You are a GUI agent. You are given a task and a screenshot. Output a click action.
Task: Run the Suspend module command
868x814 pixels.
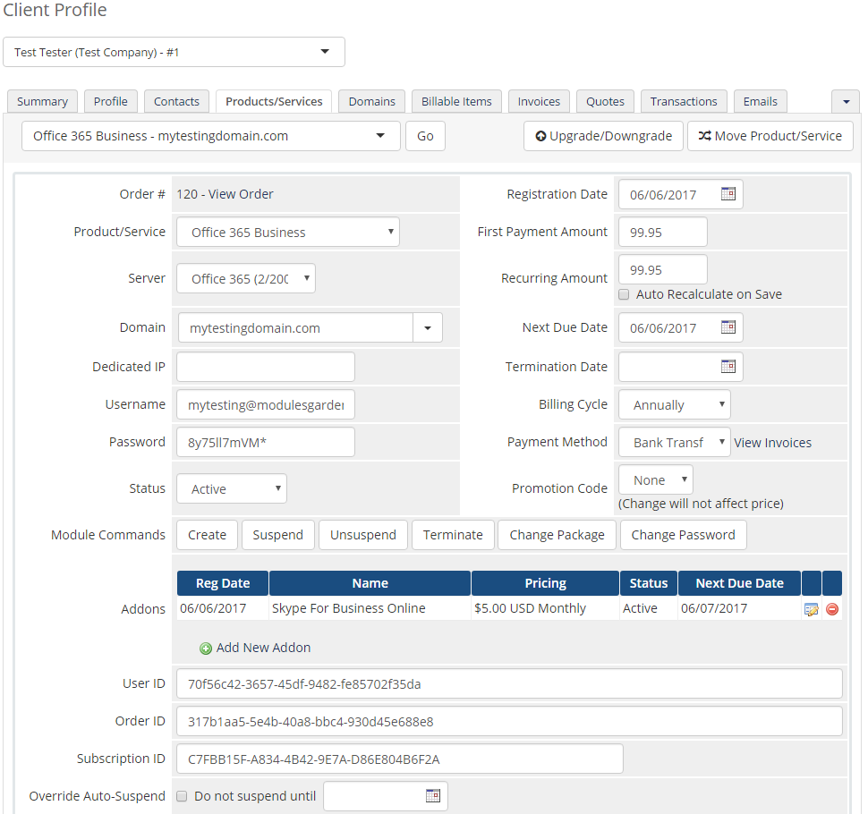(x=278, y=535)
